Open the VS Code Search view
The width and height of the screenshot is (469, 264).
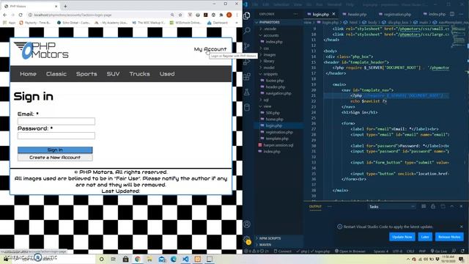coord(247,30)
